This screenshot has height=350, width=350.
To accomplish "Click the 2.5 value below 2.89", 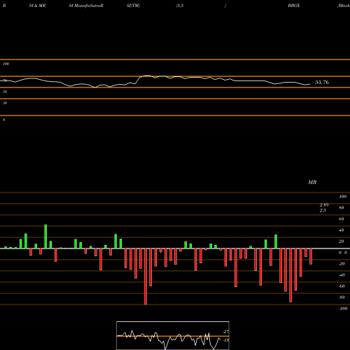I will pos(323,210).
